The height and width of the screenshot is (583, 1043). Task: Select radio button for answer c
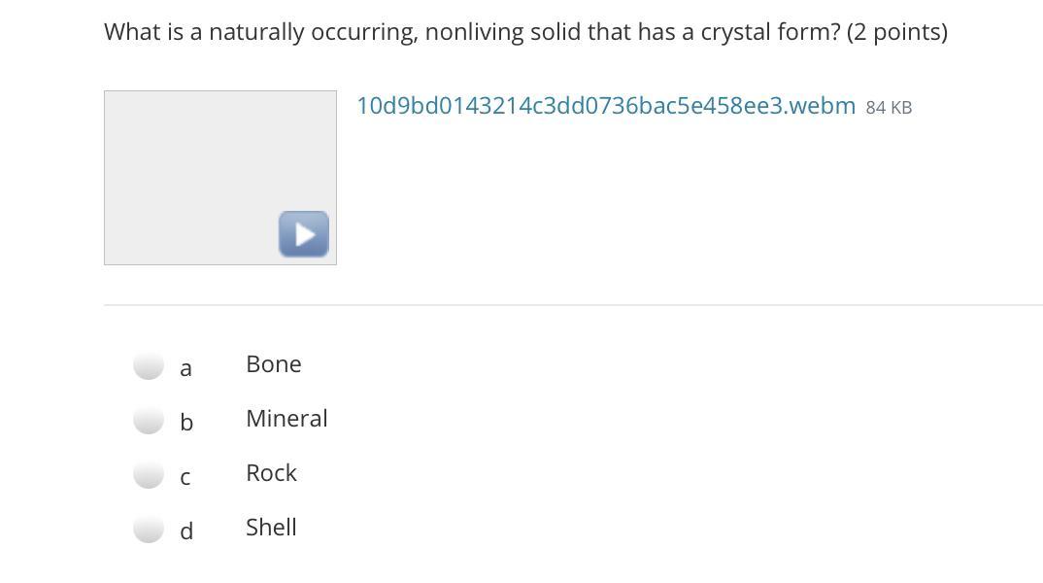[149, 474]
